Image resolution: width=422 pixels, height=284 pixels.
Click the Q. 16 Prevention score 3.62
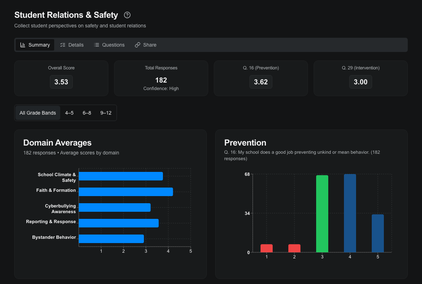click(261, 82)
